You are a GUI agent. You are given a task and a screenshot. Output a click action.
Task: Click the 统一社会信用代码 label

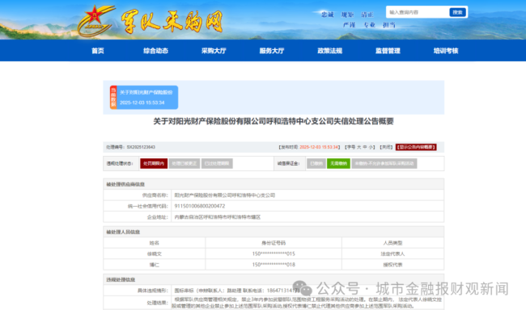147,206
